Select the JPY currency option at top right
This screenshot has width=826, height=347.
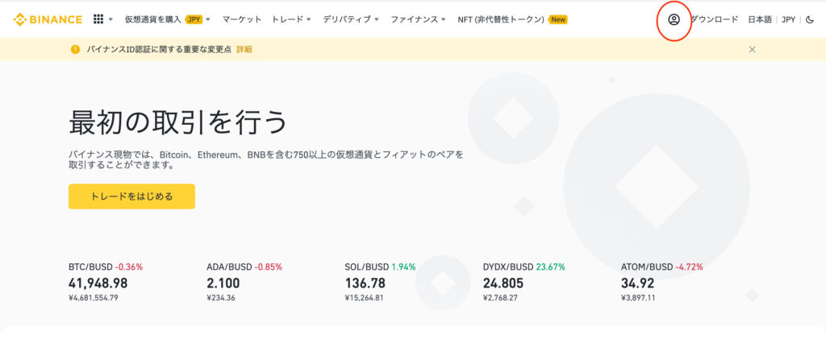click(789, 20)
